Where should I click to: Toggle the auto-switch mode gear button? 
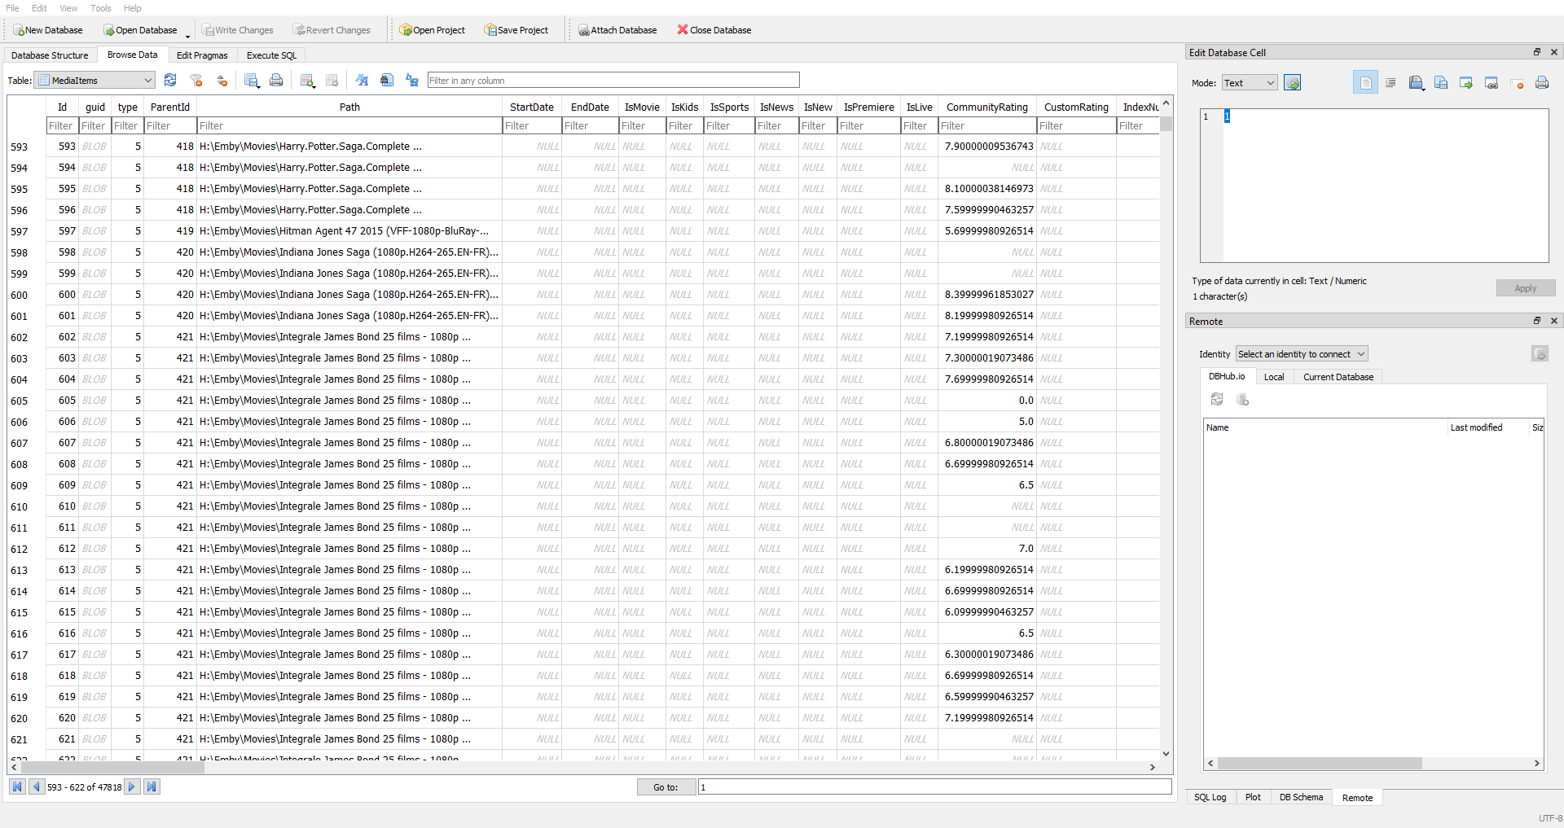(1292, 83)
